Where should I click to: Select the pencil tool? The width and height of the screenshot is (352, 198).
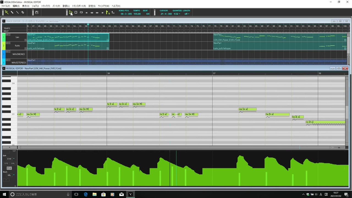[12, 12]
